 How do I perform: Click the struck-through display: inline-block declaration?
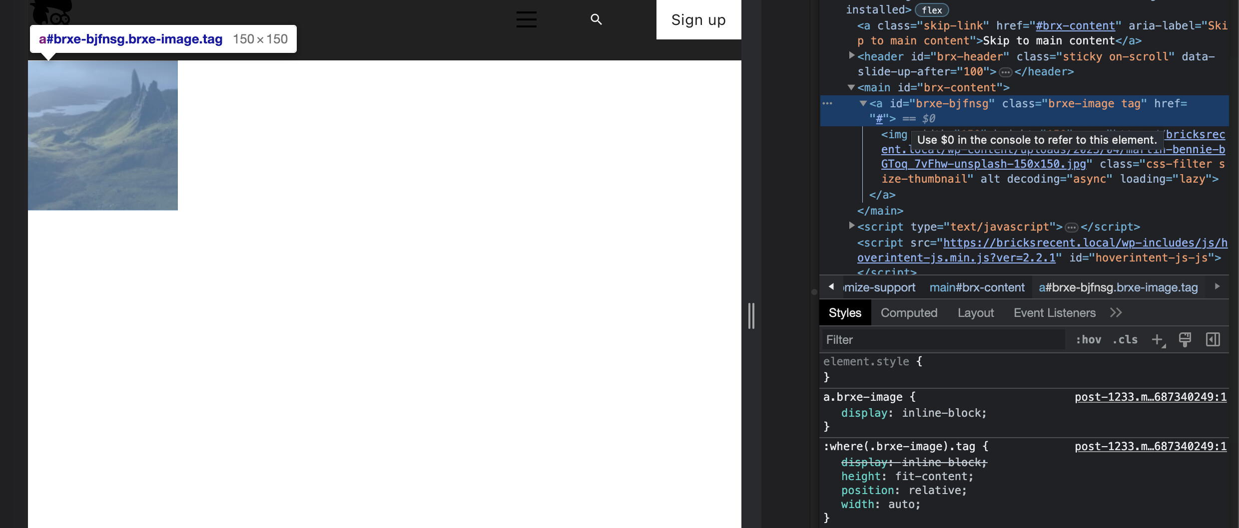click(x=914, y=463)
